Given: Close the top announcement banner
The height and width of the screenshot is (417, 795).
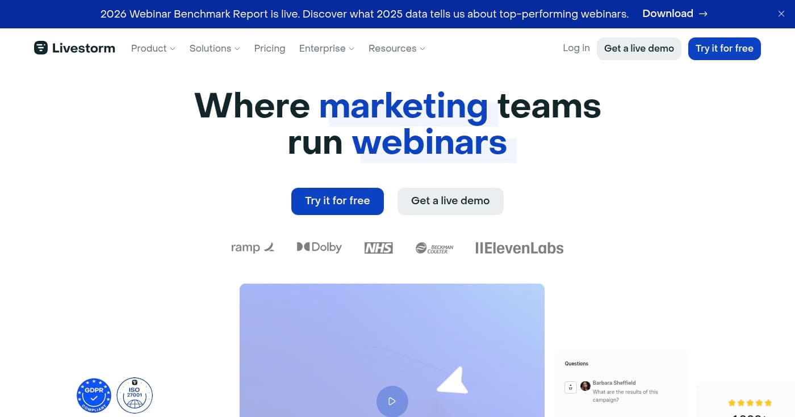Looking at the screenshot, I should pos(781,14).
